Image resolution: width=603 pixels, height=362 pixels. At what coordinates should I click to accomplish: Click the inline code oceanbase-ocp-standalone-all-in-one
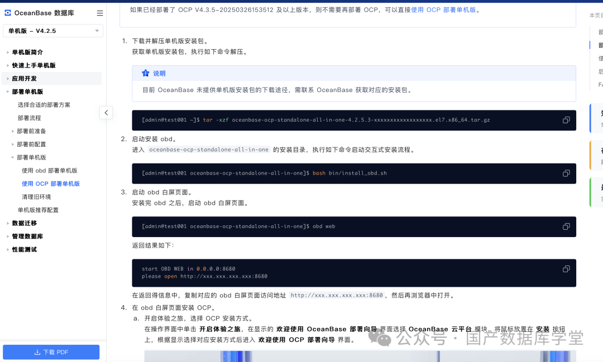(x=209, y=149)
